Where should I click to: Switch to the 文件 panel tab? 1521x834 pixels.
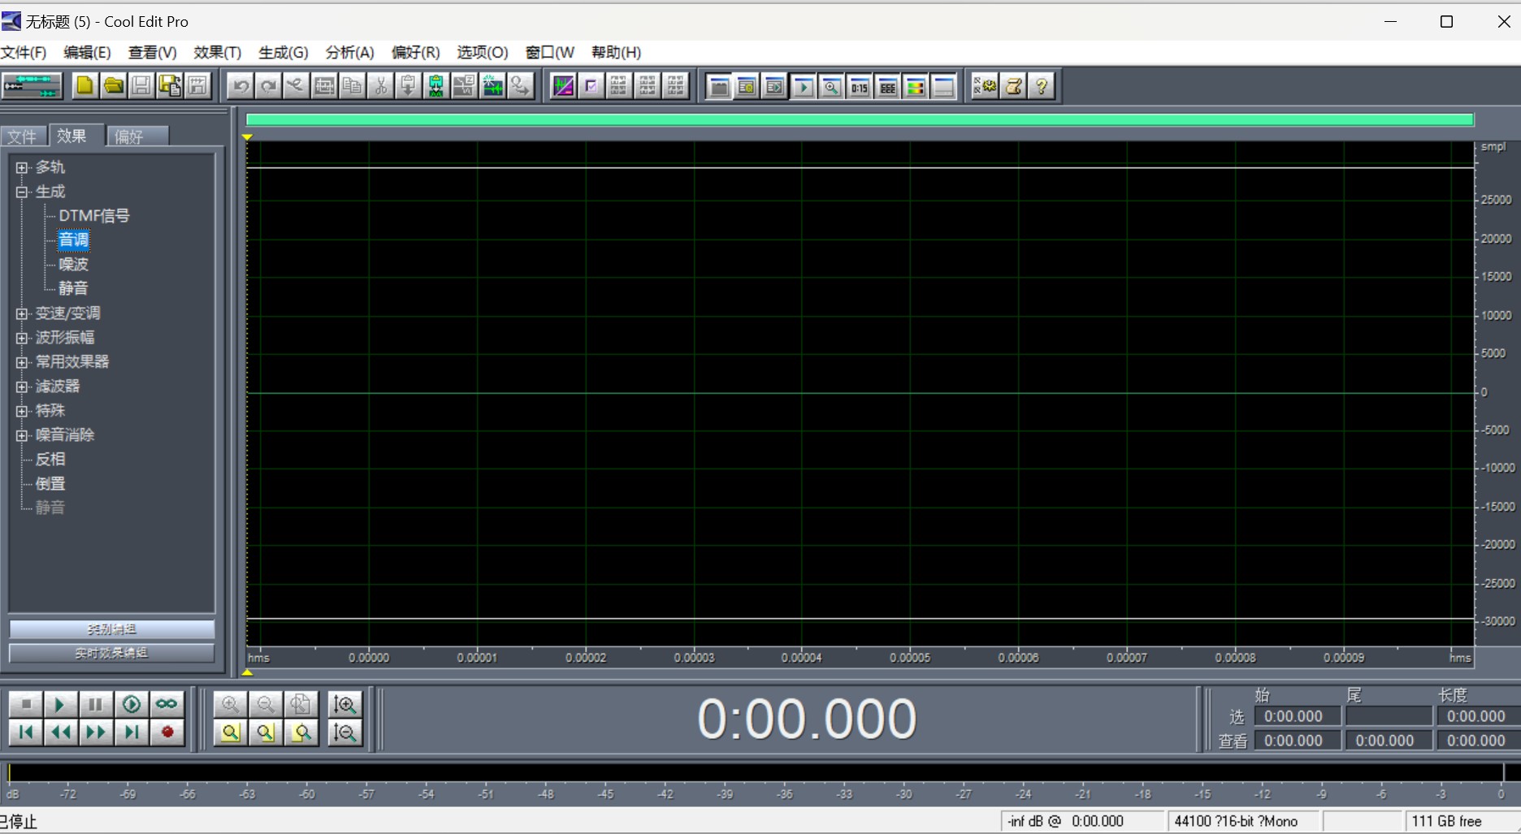coord(23,136)
